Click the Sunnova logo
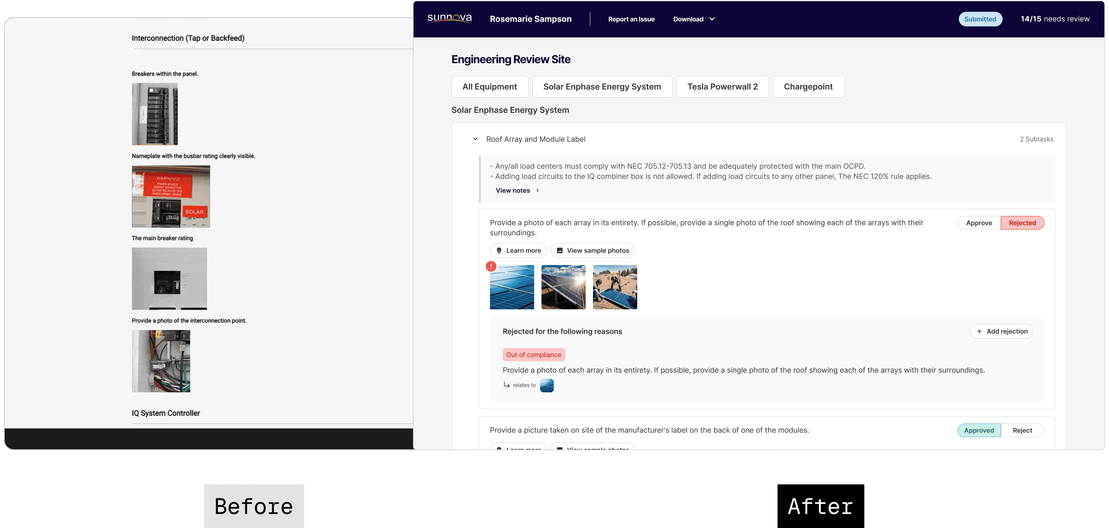This screenshot has height=528, width=1109. point(449,19)
